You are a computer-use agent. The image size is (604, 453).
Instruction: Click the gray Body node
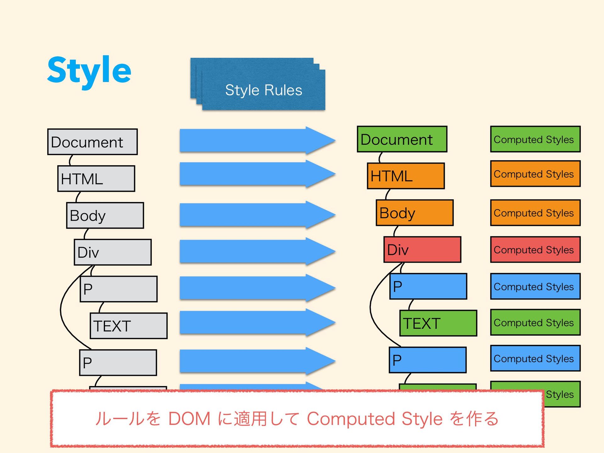click(105, 215)
